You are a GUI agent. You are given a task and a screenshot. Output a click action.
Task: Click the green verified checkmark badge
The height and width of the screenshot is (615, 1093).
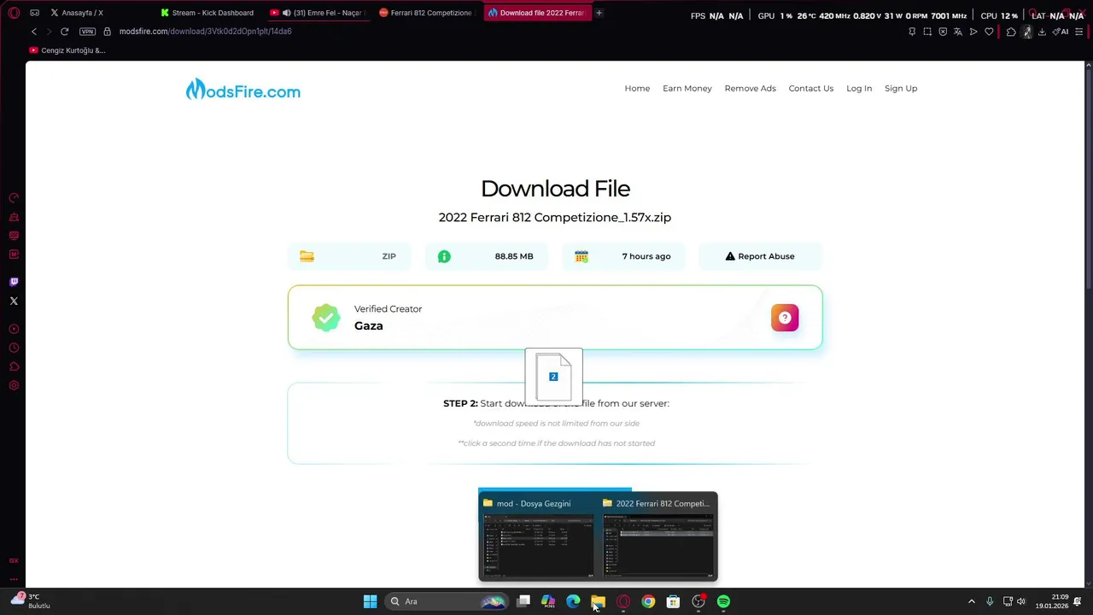tap(325, 318)
